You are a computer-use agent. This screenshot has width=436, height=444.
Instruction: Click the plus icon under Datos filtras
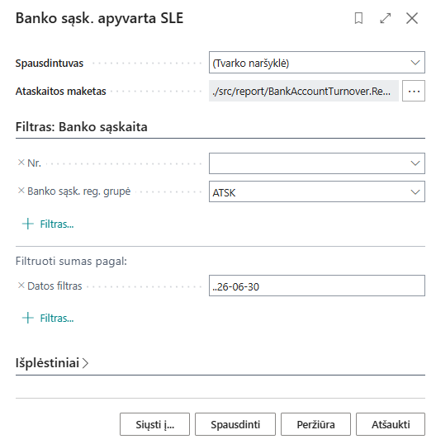tap(28, 318)
